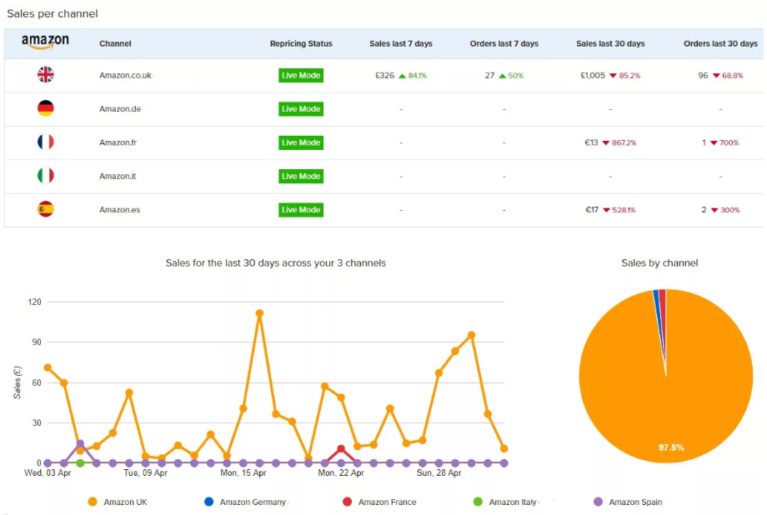Click red down arrow beside 528.1%
Screen dimensions: 767x515
pos(606,210)
